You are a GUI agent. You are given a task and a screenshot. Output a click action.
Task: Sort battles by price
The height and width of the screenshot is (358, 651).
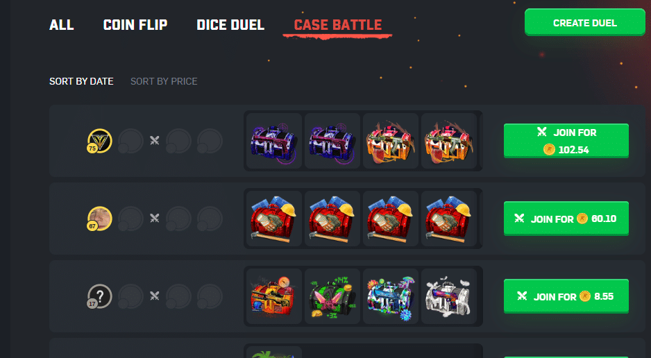pos(164,81)
